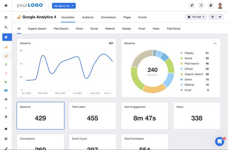Click the share icon button
228x150 pixels.
click(220, 17)
